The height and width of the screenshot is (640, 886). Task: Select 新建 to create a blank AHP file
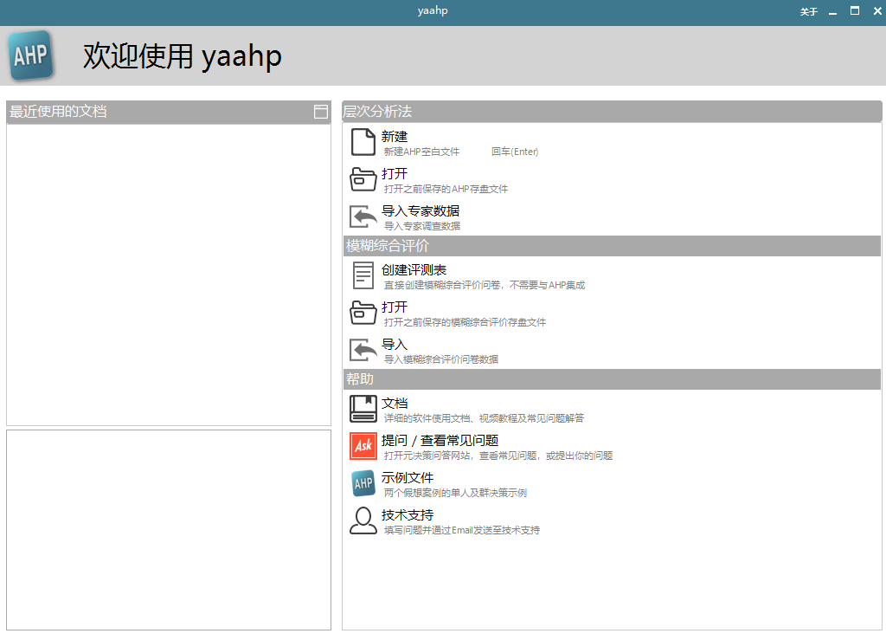point(394,136)
